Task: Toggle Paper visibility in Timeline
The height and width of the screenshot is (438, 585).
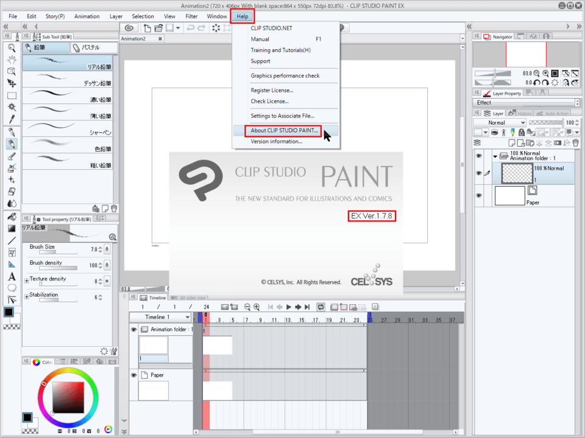Action: [x=134, y=375]
